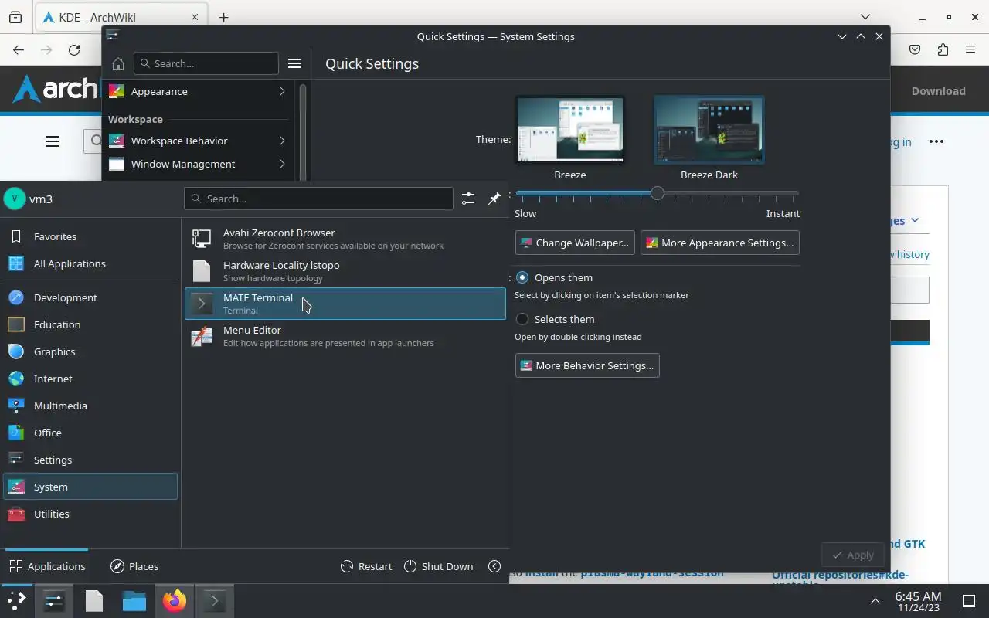Click the Pocket save icon

click(915, 49)
